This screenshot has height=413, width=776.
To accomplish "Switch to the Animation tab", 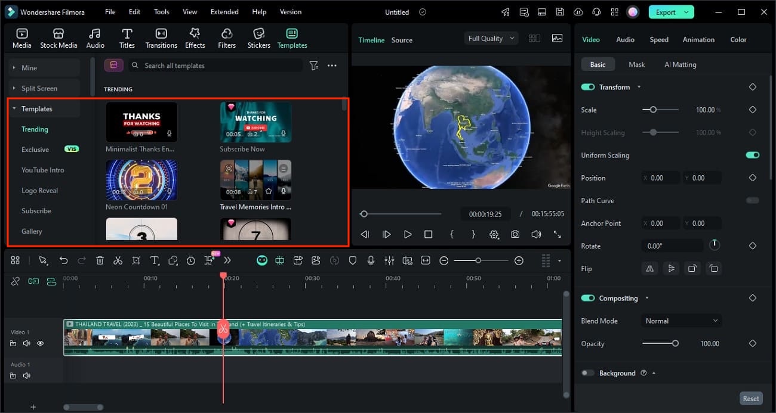I will [698, 39].
